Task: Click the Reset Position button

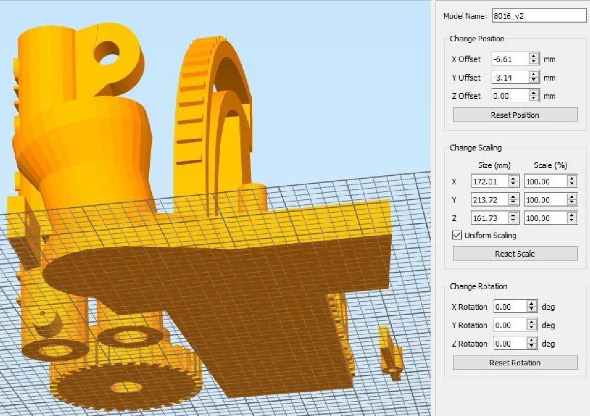Action: [x=515, y=115]
